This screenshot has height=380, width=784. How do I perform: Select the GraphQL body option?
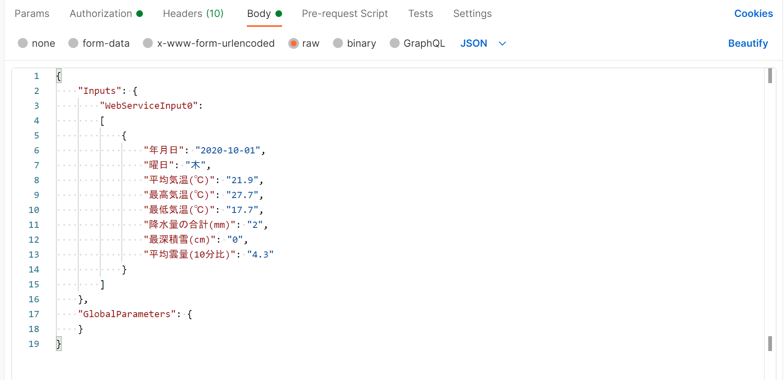click(x=395, y=43)
